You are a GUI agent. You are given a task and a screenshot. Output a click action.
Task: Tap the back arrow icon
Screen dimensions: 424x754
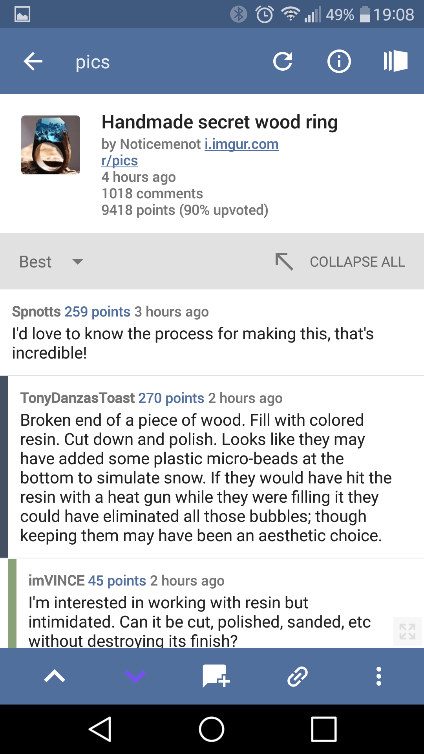[x=33, y=62]
